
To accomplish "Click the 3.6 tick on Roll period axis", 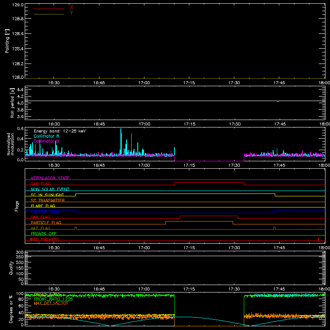I will [x=20, y=116].
